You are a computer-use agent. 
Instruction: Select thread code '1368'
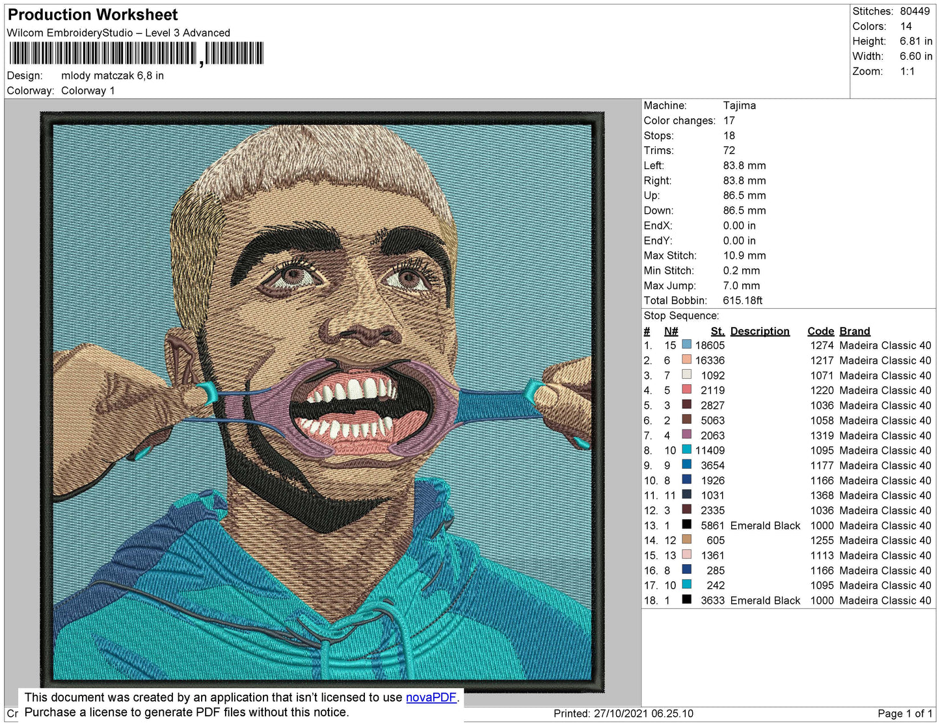822,495
